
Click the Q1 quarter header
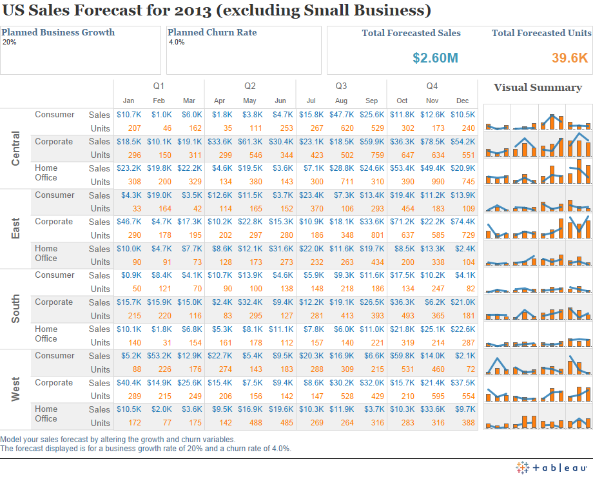tap(159, 84)
